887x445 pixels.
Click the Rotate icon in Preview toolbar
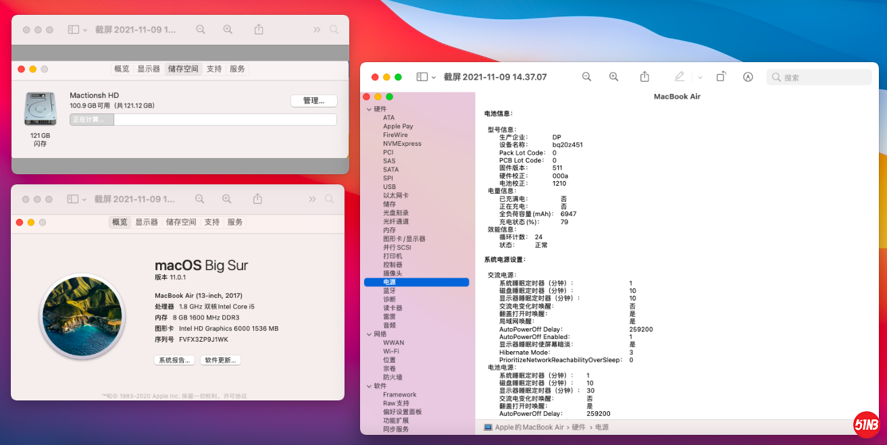[721, 77]
